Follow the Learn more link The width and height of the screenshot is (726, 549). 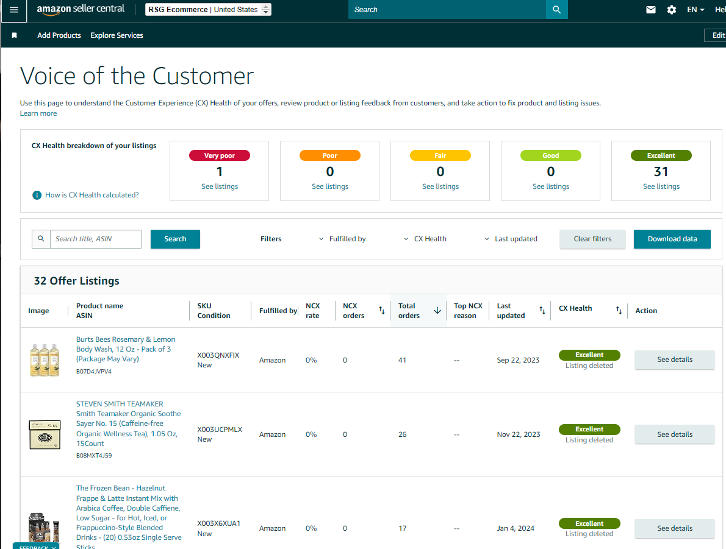click(x=38, y=113)
